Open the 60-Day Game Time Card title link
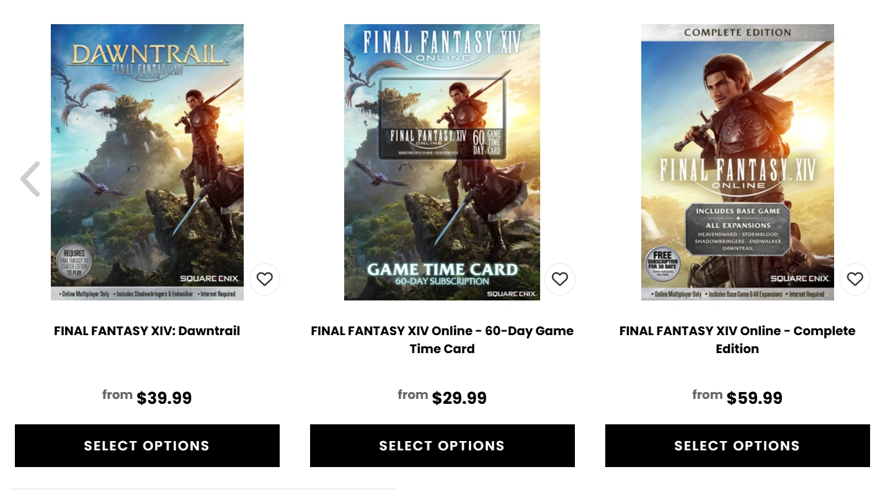 click(x=442, y=339)
